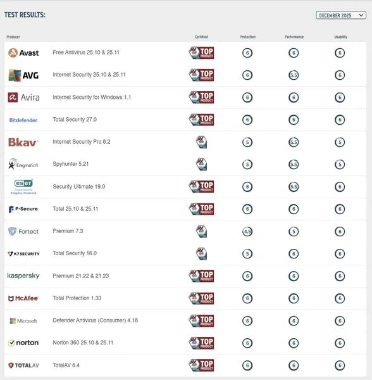Viewport: 372px width, 380px height.
Task: Sort by the Protection column header
Action: point(247,37)
